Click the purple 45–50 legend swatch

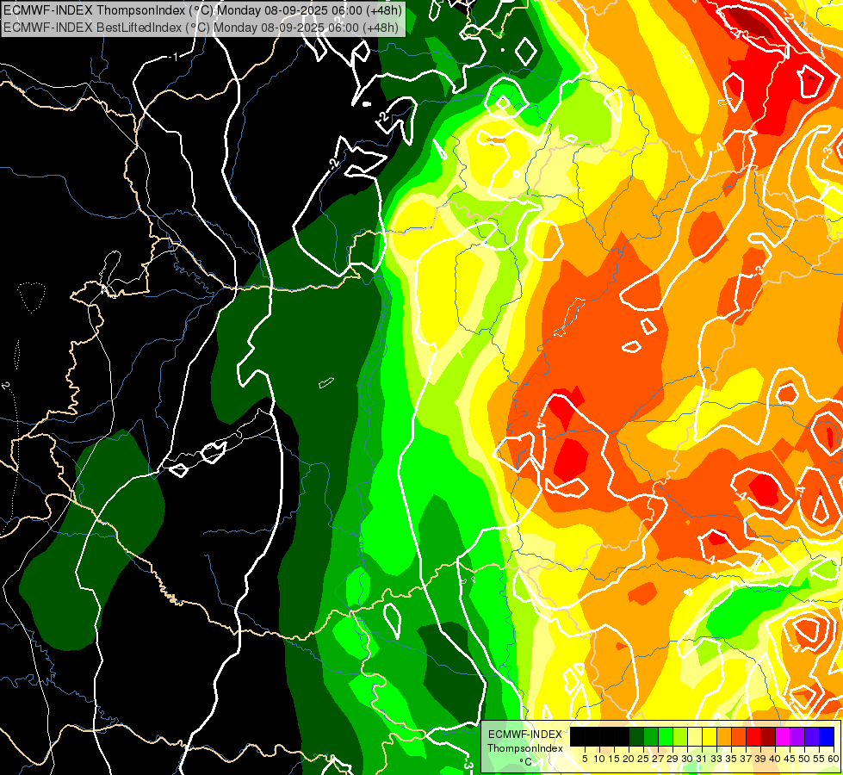[797, 736]
